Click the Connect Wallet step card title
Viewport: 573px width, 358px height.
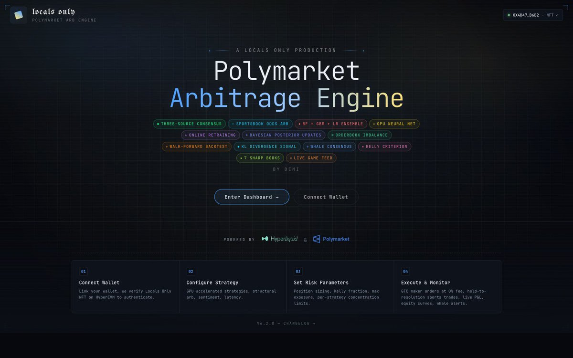99,283
